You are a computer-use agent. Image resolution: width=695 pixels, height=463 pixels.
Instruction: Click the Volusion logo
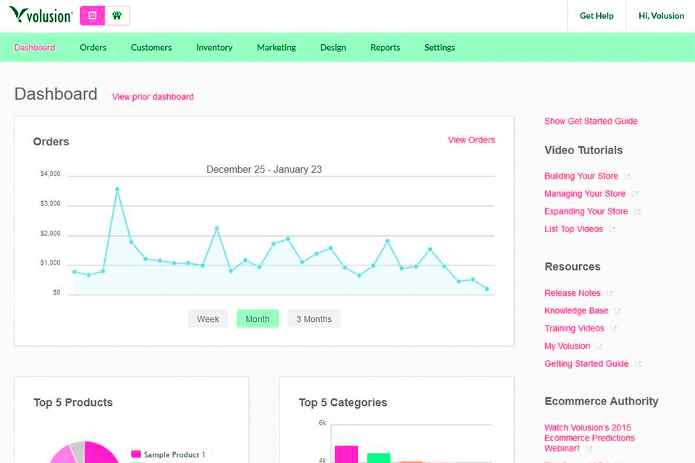(41, 15)
